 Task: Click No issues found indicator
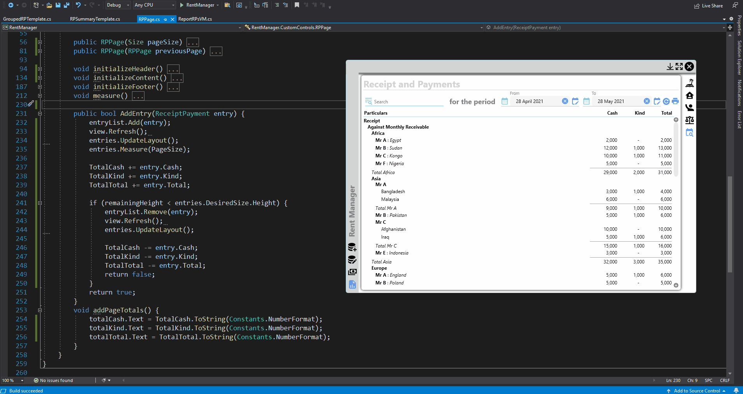(x=53, y=380)
